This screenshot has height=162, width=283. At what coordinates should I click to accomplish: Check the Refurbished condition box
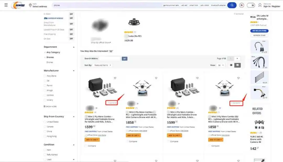click(45, 155)
